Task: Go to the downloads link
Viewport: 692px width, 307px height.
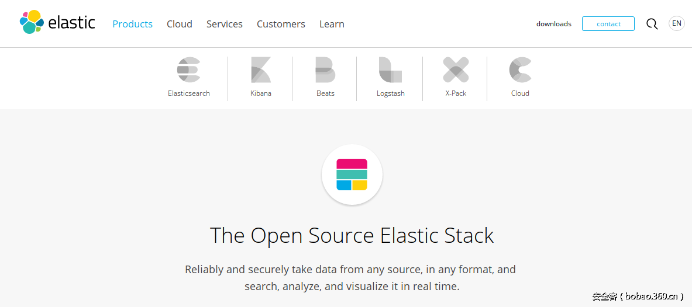Action: (x=554, y=24)
